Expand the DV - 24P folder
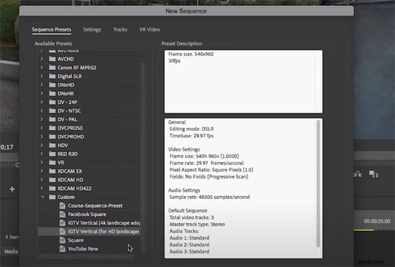This screenshot has width=395, height=267. (42, 102)
